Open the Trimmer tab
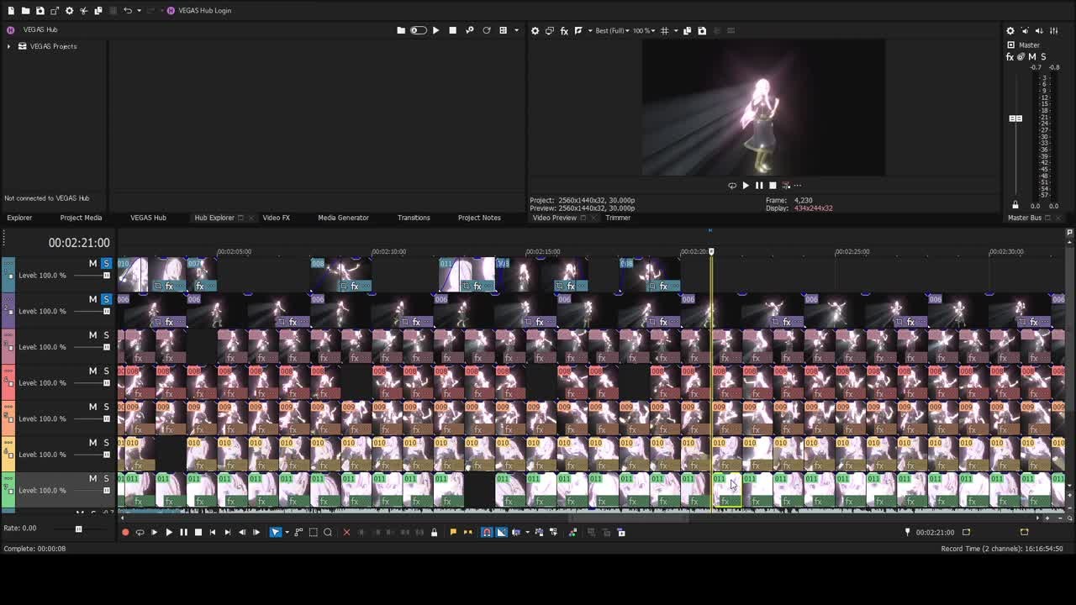This screenshot has width=1076, height=605. [618, 218]
